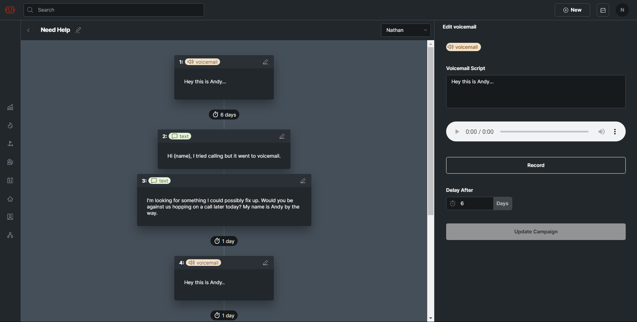Go back with the left chevron arrow
Image resolution: width=637 pixels, height=322 pixels.
coord(29,30)
